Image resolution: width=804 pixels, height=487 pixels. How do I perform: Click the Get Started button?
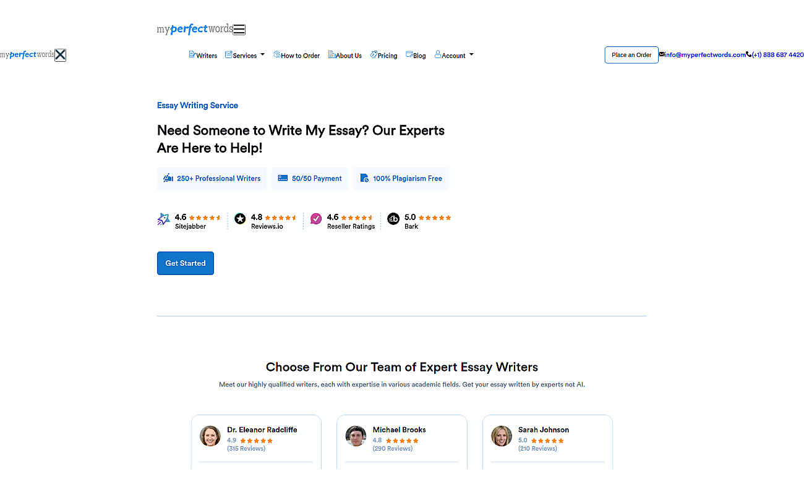point(186,263)
